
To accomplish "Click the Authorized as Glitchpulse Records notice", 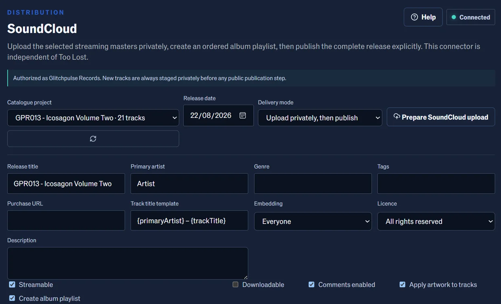I will (x=251, y=78).
